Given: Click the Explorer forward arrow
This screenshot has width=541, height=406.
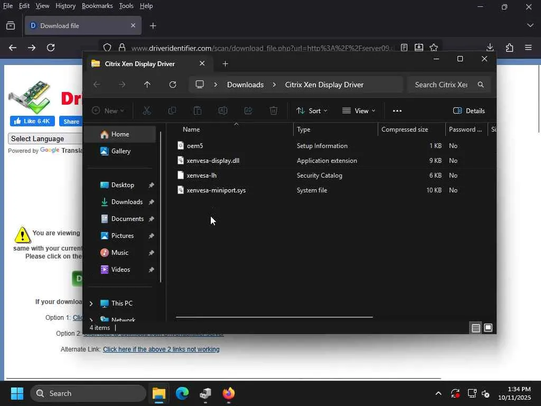Looking at the screenshot, I should [x=122, y=85].
